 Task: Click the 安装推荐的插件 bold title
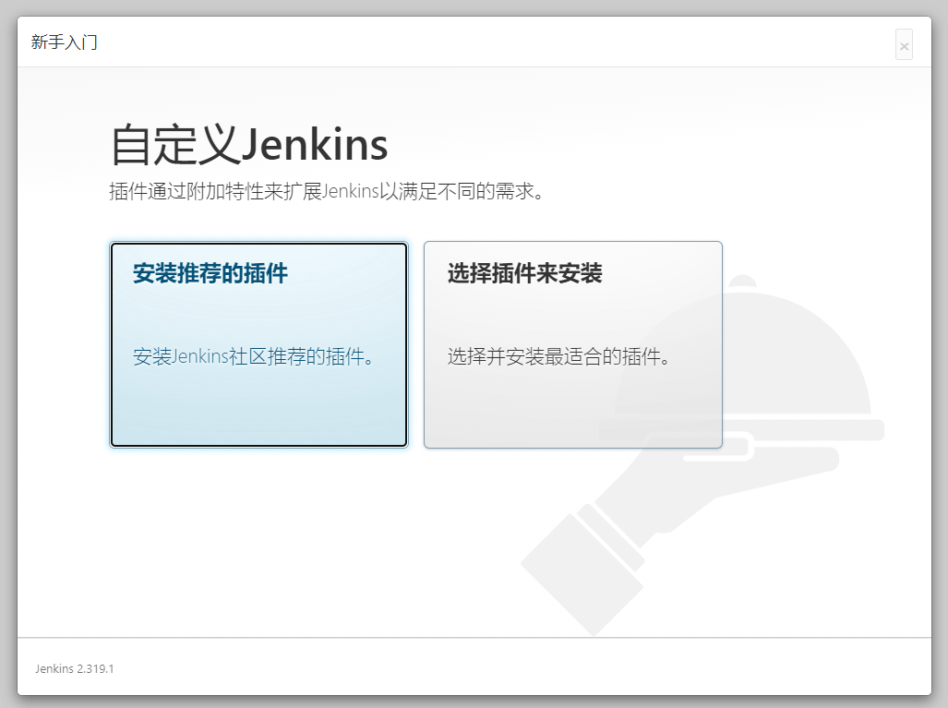(x=210, y=273)
